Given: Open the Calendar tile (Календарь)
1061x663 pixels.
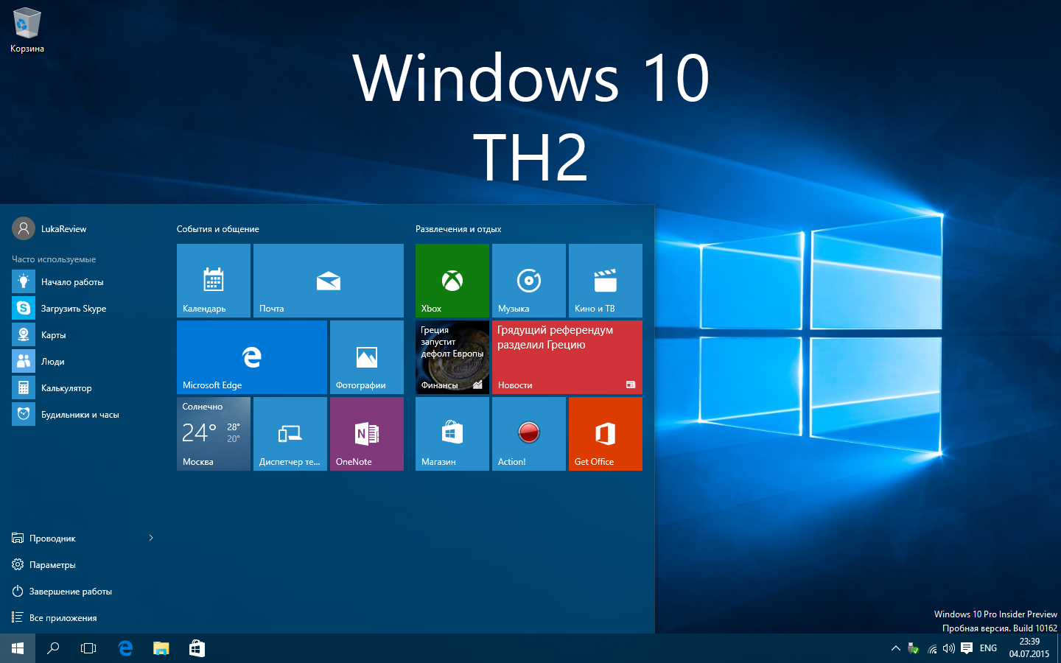Looking at the screenshot, I should pos(214,281).
